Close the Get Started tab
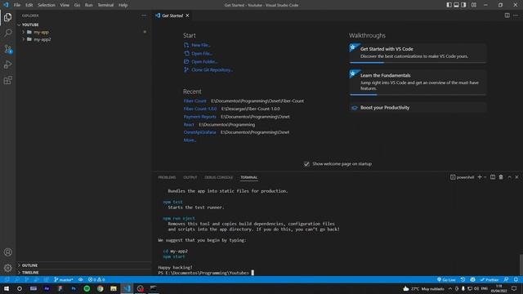The width and height of the screenshot is (523, 294). tap(187, 16)
